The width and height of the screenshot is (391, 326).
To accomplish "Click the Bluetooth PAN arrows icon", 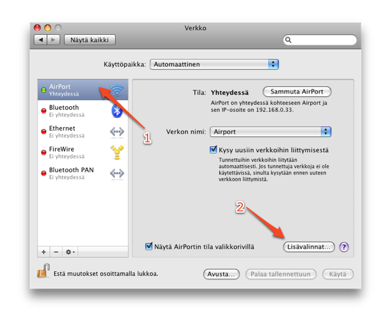I will 117,173.
